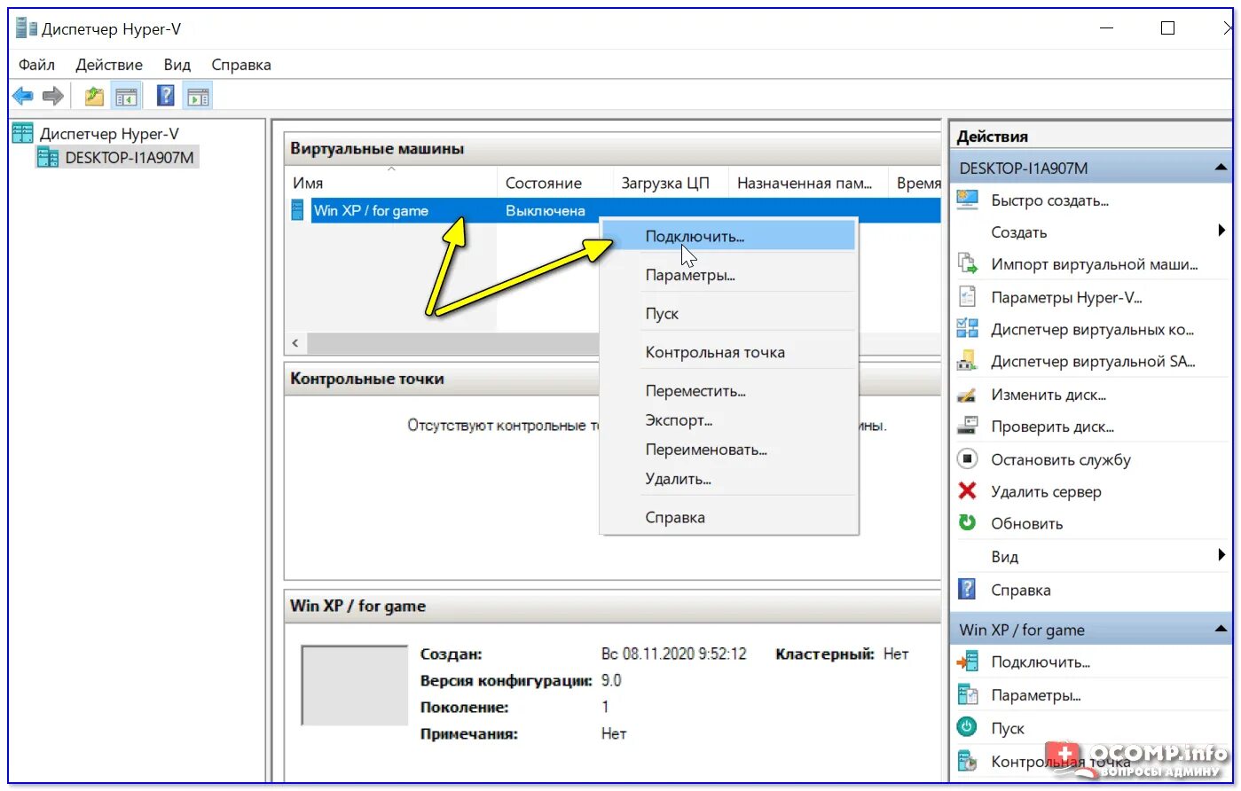The image size is (1241, 791).
Task: Toggle the console tree pane toolbar icon
Action: (127, 96)
